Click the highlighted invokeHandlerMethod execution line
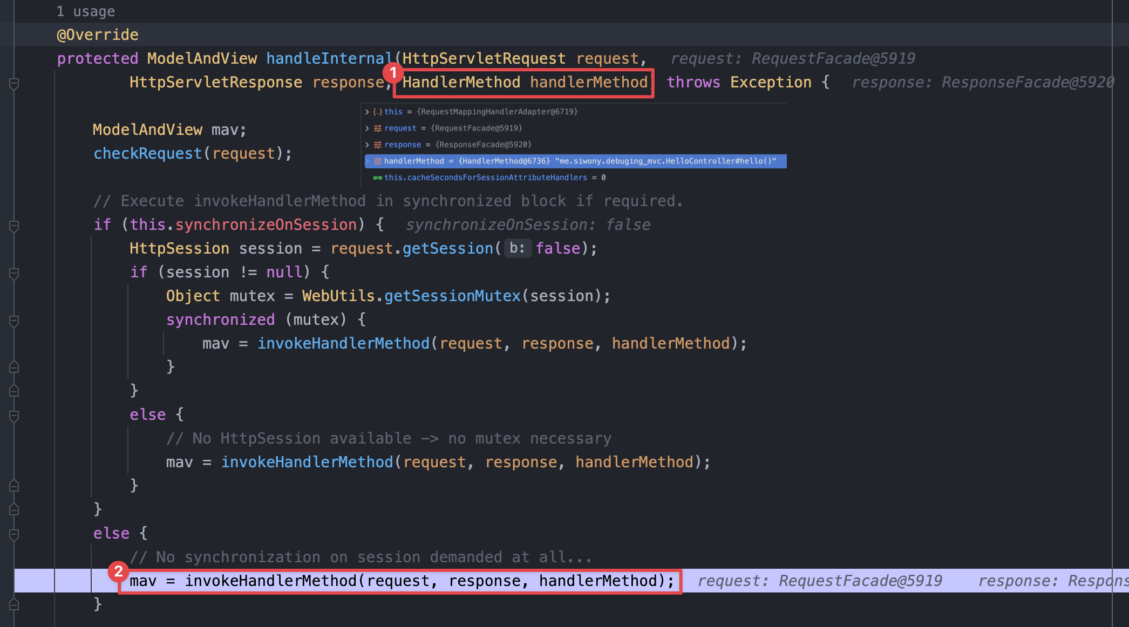Viewport: 1129px width, 627px height. pos(402,581)
